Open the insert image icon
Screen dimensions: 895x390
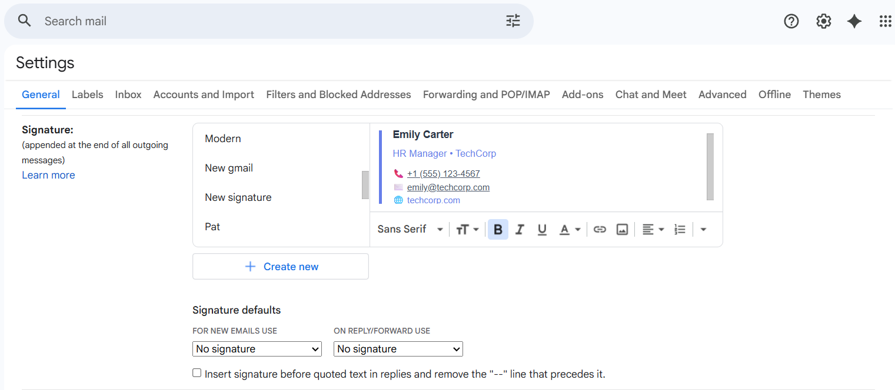[x=622, y=229]
